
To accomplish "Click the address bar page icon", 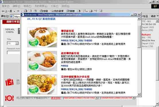I will [12, 17].
